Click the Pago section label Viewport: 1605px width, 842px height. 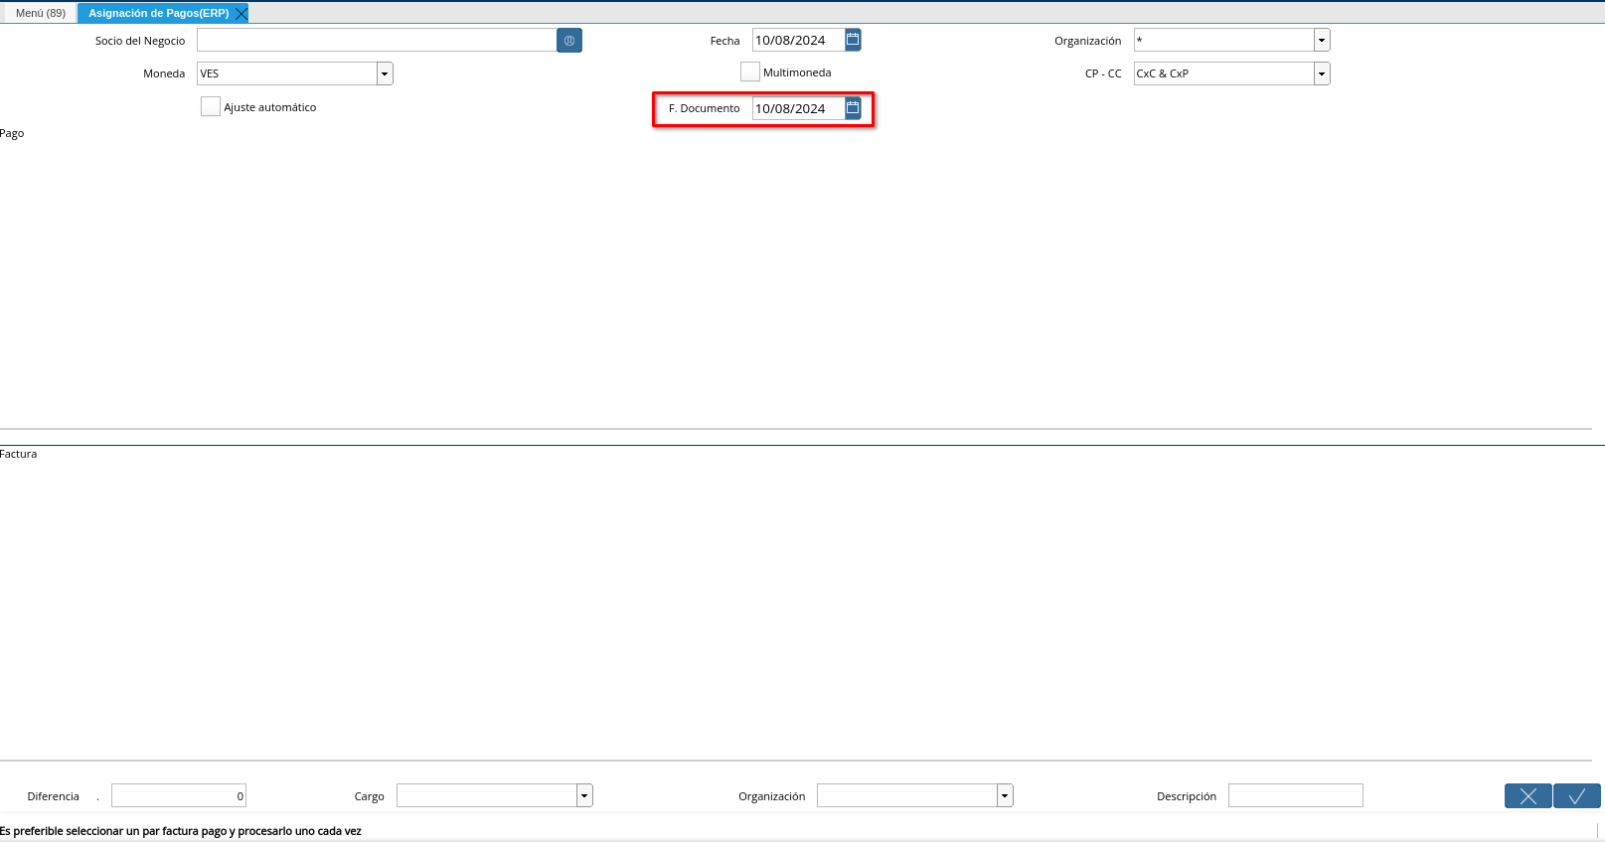(12, 133)
